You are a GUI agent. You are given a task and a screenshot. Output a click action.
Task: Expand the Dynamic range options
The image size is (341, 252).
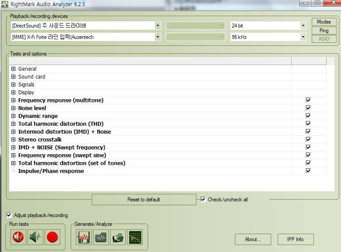coord(13,116)
